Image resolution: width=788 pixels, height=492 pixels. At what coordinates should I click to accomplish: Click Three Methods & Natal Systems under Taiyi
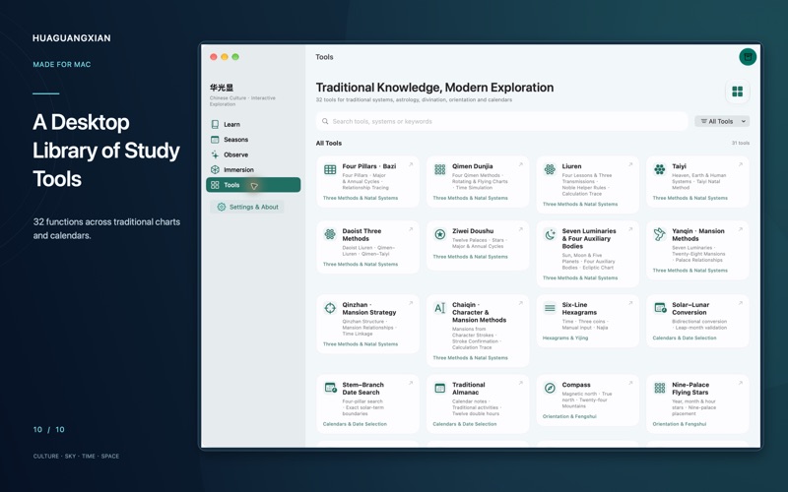(x=690, y=198)
